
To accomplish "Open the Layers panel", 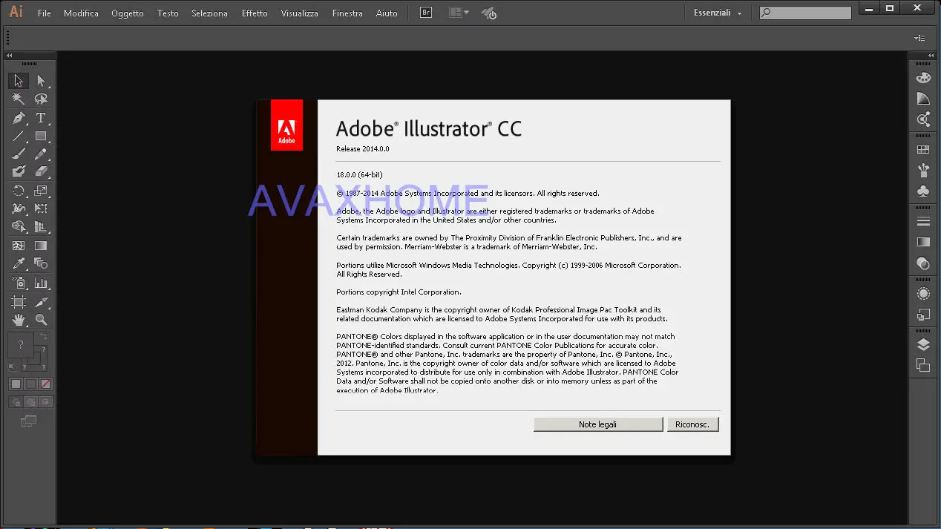I will 923,344.
